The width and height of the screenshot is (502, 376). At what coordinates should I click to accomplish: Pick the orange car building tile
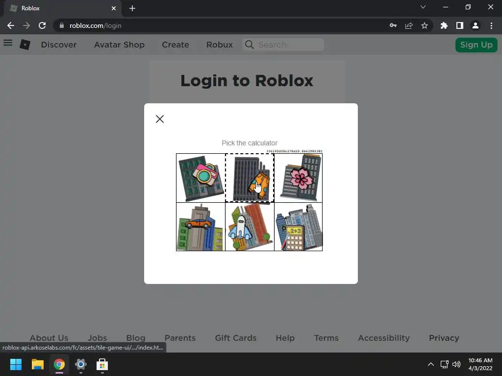201,227
